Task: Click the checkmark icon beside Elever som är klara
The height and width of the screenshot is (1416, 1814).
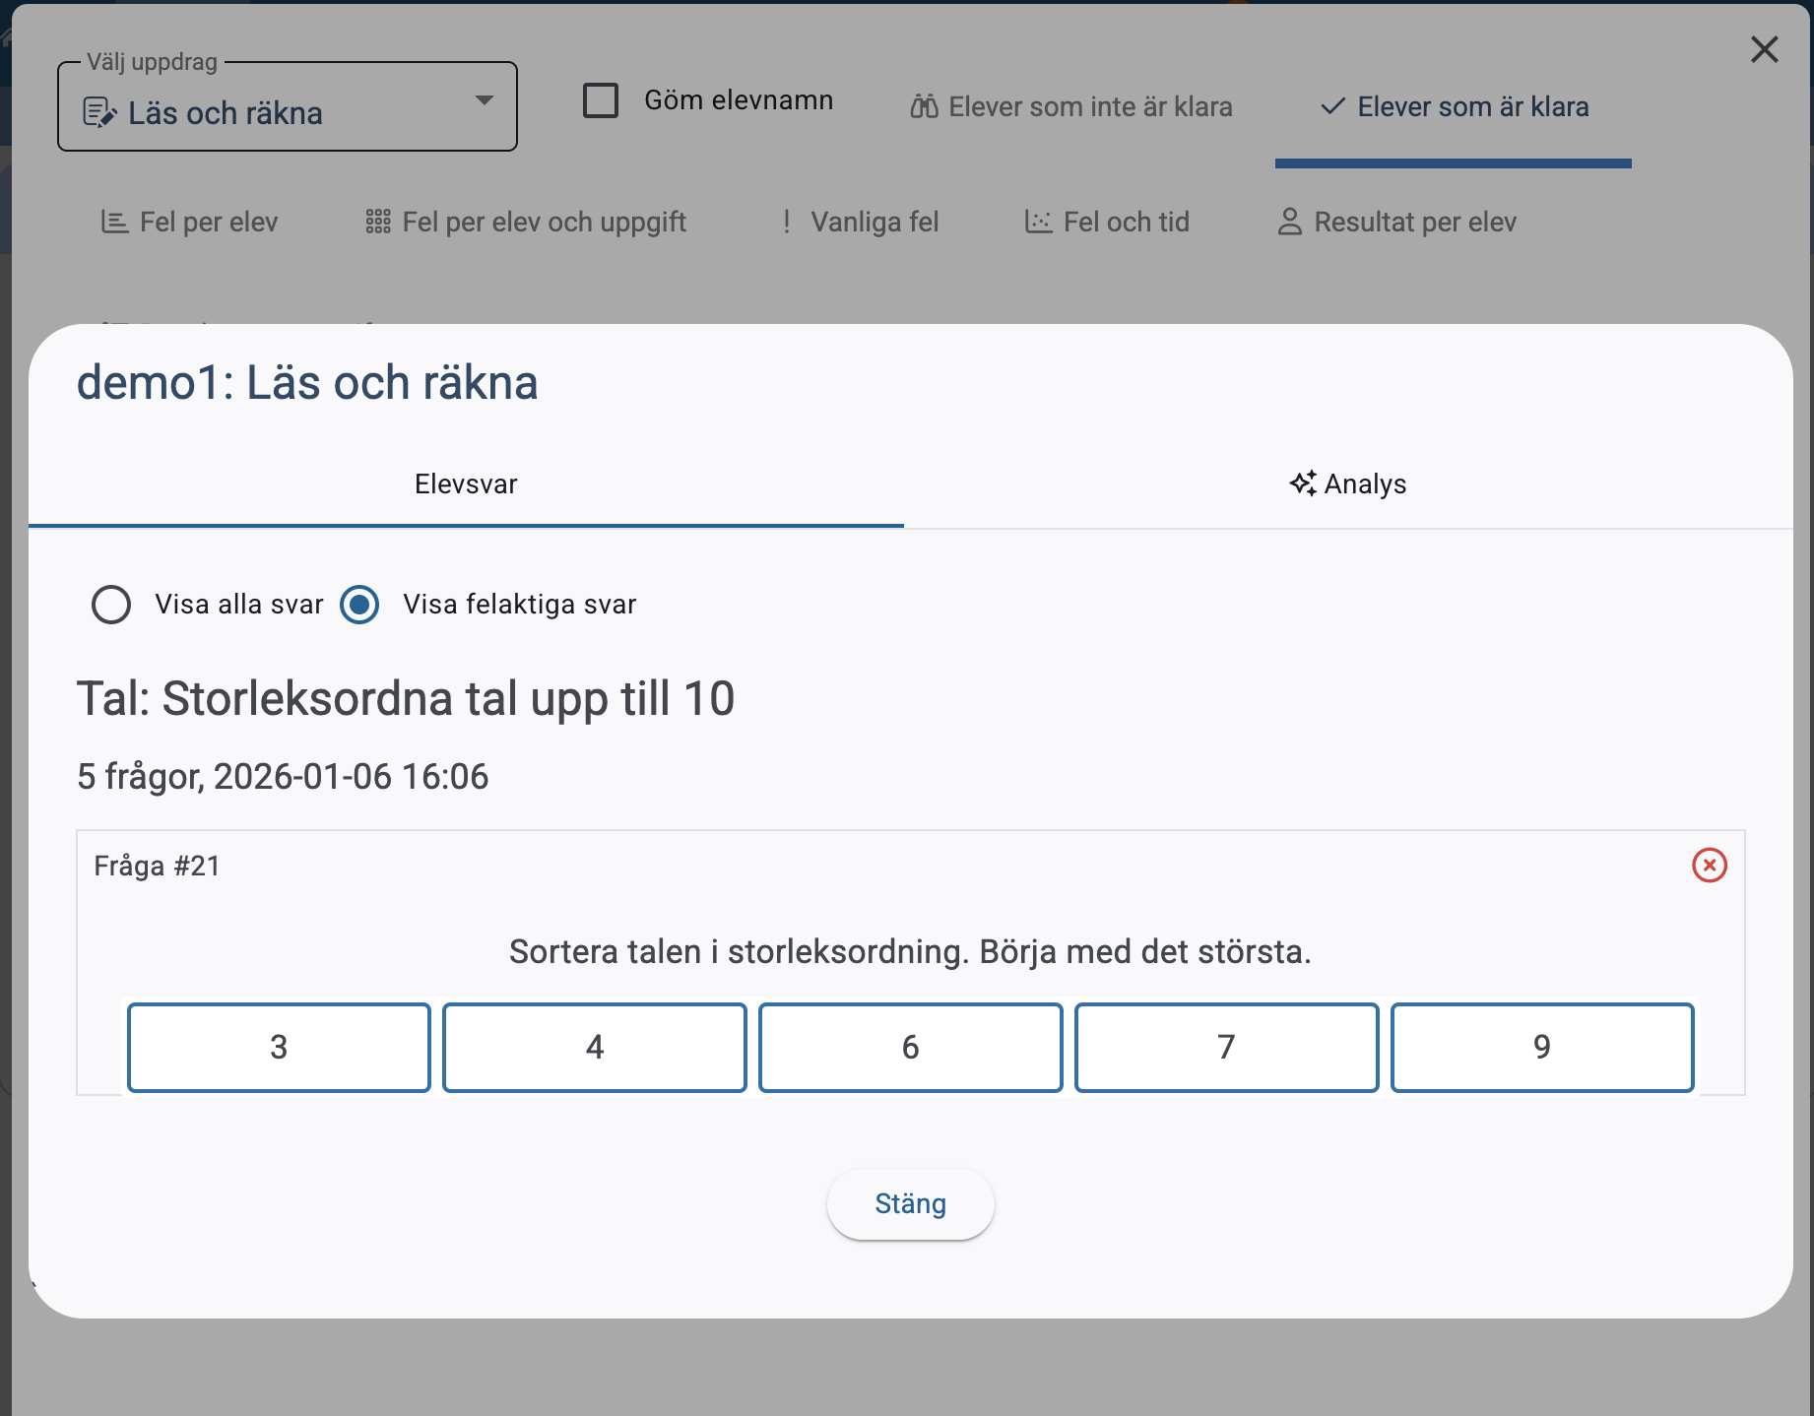Action: (x=1332, y=106)
